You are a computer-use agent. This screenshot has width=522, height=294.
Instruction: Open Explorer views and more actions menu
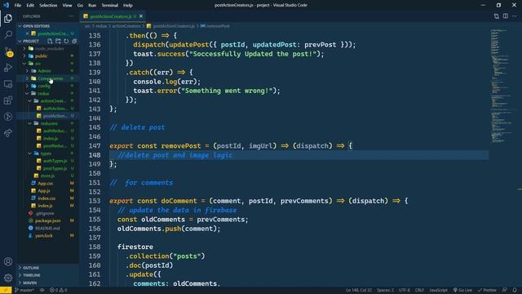click(71, 16)
